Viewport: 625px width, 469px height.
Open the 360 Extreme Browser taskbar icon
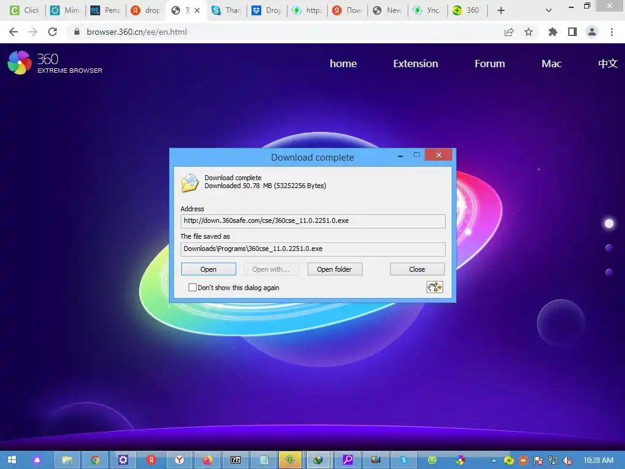[x=460, y=460]
